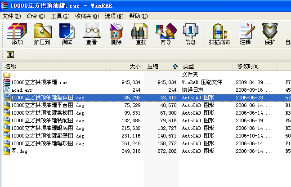Sort by 修改时间 column header
Screen dimensions: 291x187
(x=255, y=66)
